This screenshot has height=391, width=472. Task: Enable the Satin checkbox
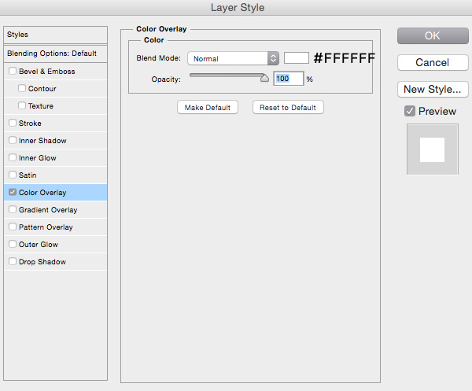(x=13, y=175)
